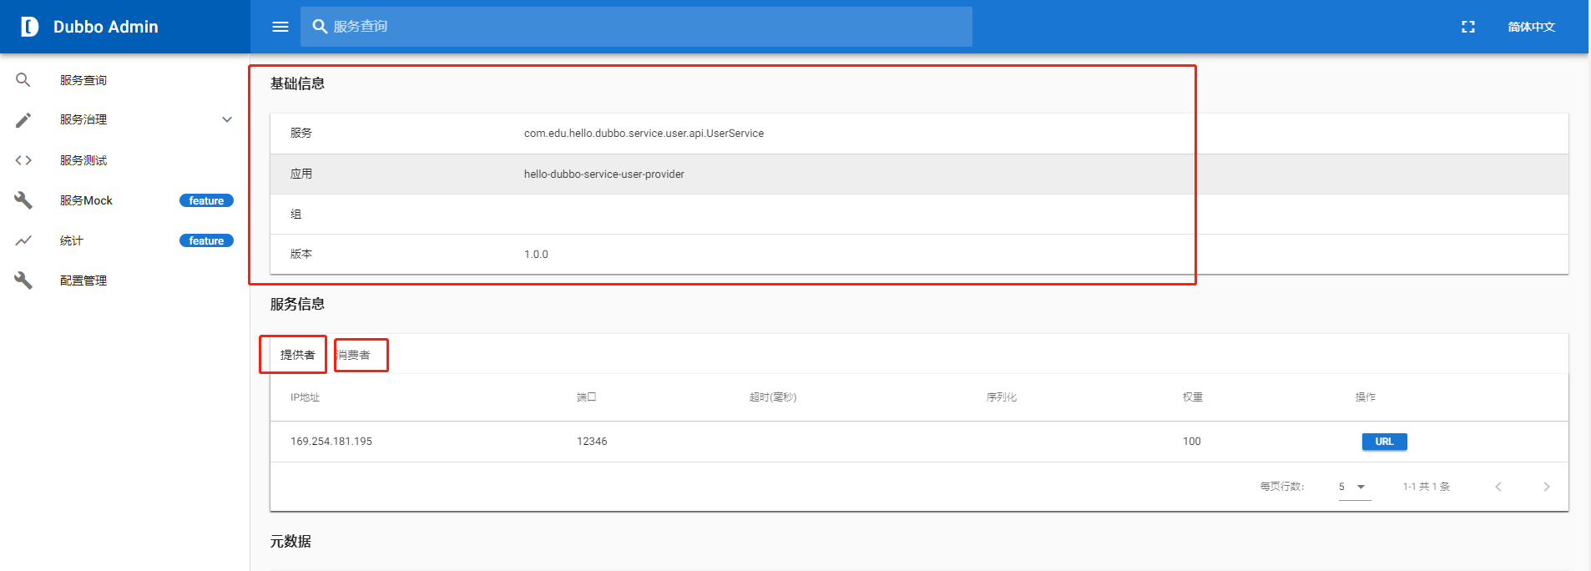Image resolution: width=1591 pixels, height=571 pixels.
Task: Open 服务查询 in the sidebar
Action: point(83,80)
